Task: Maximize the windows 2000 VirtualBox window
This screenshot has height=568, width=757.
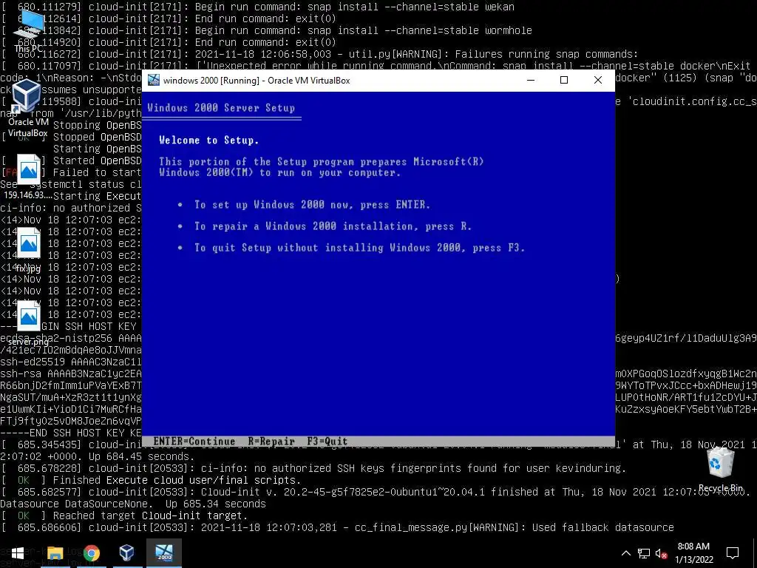Action: tap(564, 80)
